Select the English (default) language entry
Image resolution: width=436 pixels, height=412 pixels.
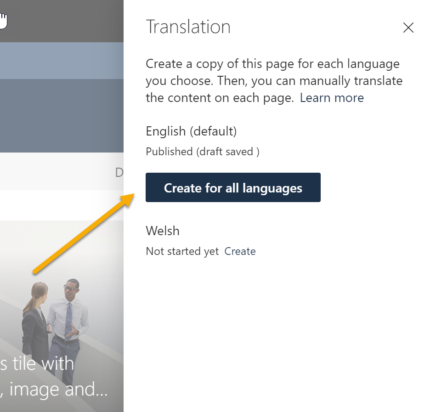(x=191, y=131)
